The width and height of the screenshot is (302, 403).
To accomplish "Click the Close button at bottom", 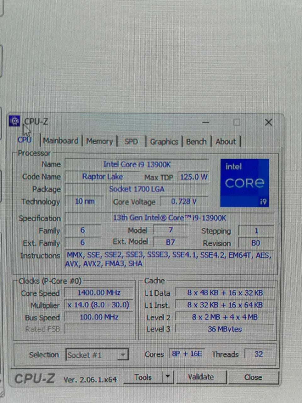I will (x=253, y=377).
